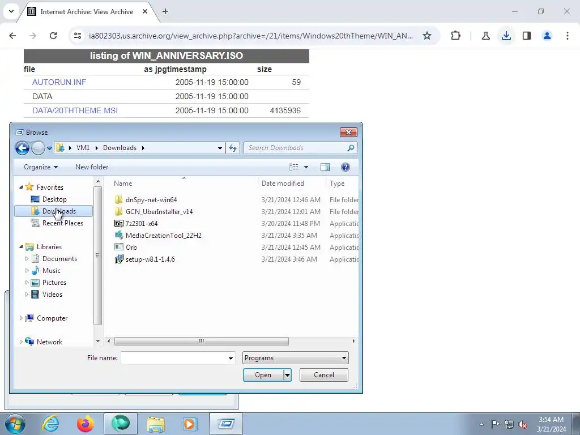
Task: Click New folder in dialog toolbar
Action: click(x=92, y=167)
